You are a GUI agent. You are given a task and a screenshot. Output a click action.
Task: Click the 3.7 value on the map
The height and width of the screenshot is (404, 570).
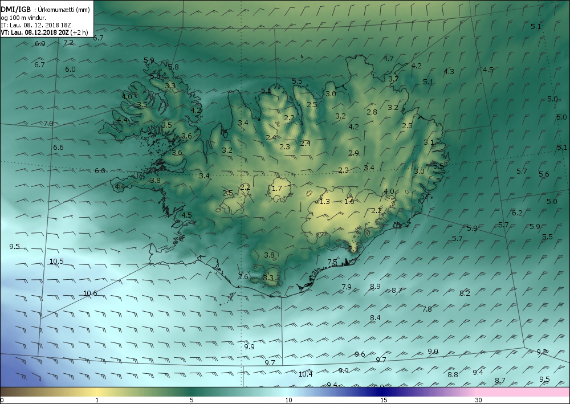click(393, 79)
